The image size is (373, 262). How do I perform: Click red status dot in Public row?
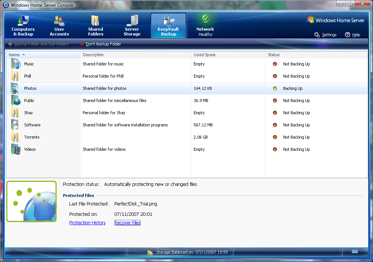coord(275,101)
